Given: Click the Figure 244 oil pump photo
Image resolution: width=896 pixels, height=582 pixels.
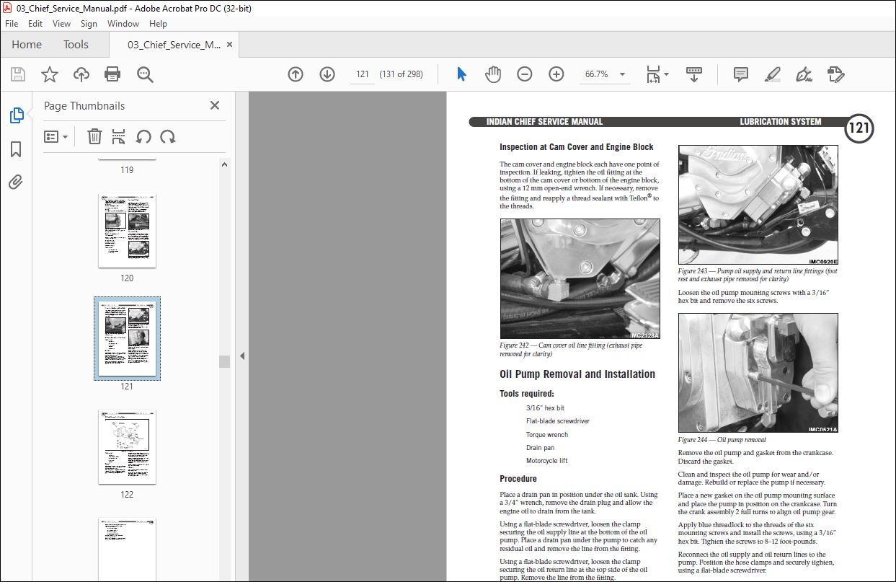Looking at the screenshot, I should point(758,373).
